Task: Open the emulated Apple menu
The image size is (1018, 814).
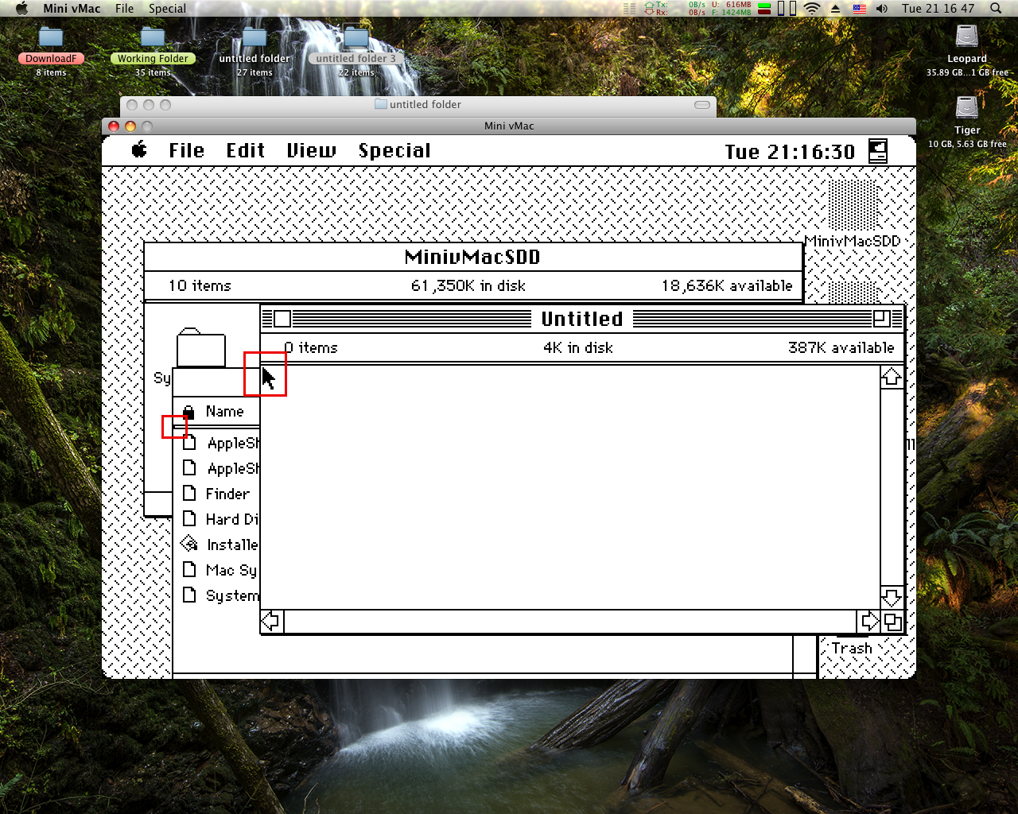Action: (139, 149)
